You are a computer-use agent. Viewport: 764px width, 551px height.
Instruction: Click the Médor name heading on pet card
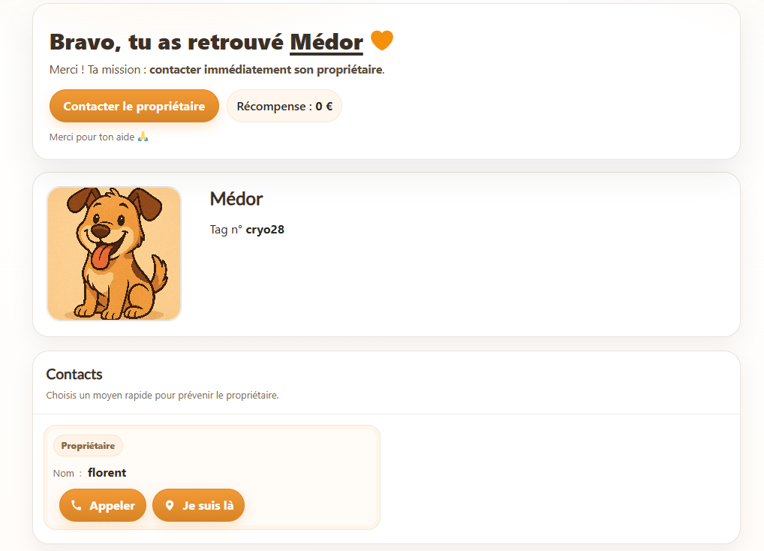click(x=236, y=199)
